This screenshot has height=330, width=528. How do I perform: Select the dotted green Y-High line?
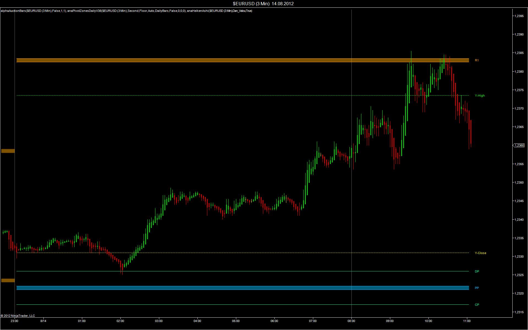click(243, 96)
